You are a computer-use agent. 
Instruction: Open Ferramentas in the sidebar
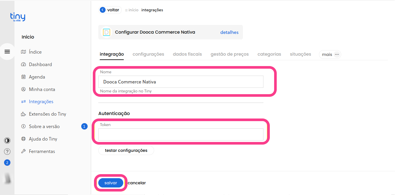(42, 151)
